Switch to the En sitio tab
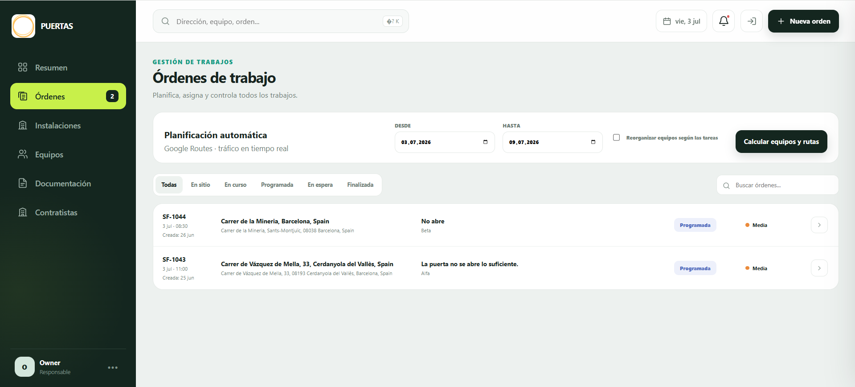This screenshot has width=855, height=387. pos(200,185)
